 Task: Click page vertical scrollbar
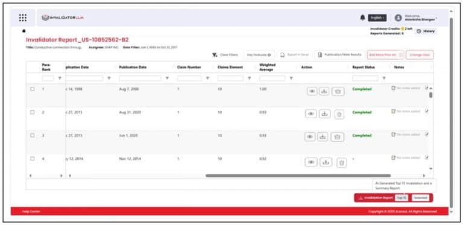pyautogui.click(x=451, y=112)
